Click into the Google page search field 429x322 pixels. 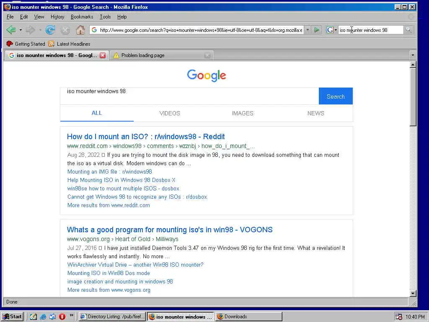coord(189,96)
